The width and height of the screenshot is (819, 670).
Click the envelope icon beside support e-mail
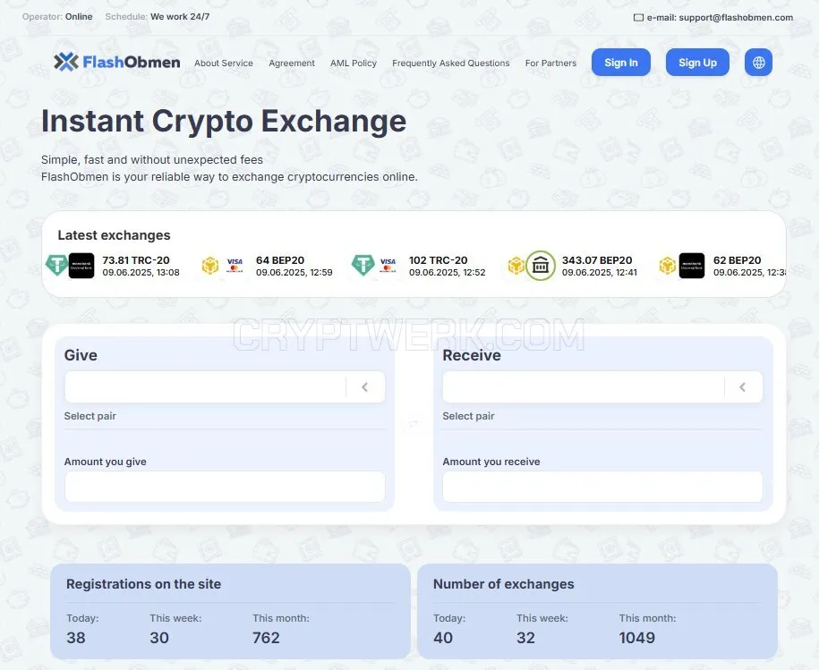click(638, 18)
